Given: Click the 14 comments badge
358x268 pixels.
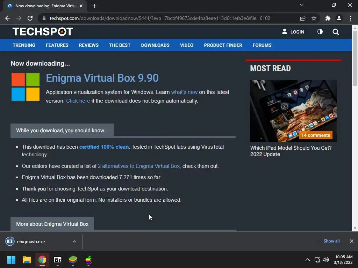Looking at the screenshot, I should pyautogui.click(x=316, y=135).
